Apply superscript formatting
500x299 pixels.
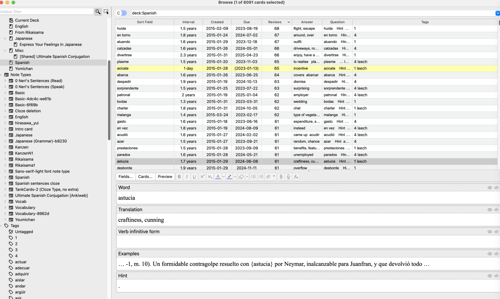[202, 177]
